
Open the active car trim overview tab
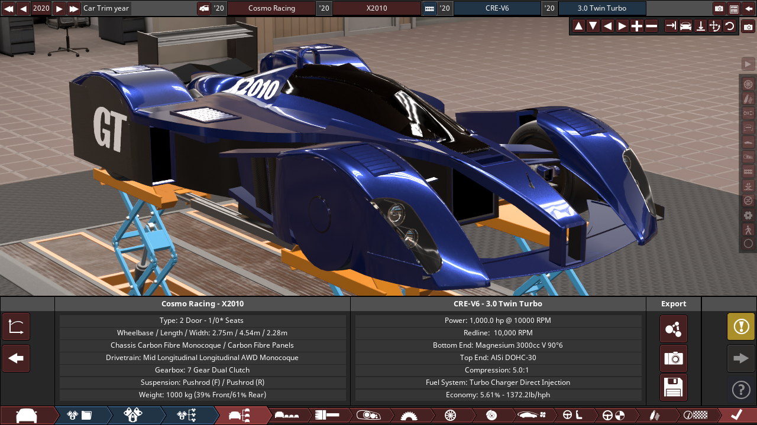click(240, 416)
